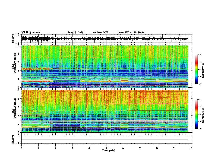Click the "VLF Spectra" plot title
This screenshot has height=166, width=215.
(x=31, y=33)
